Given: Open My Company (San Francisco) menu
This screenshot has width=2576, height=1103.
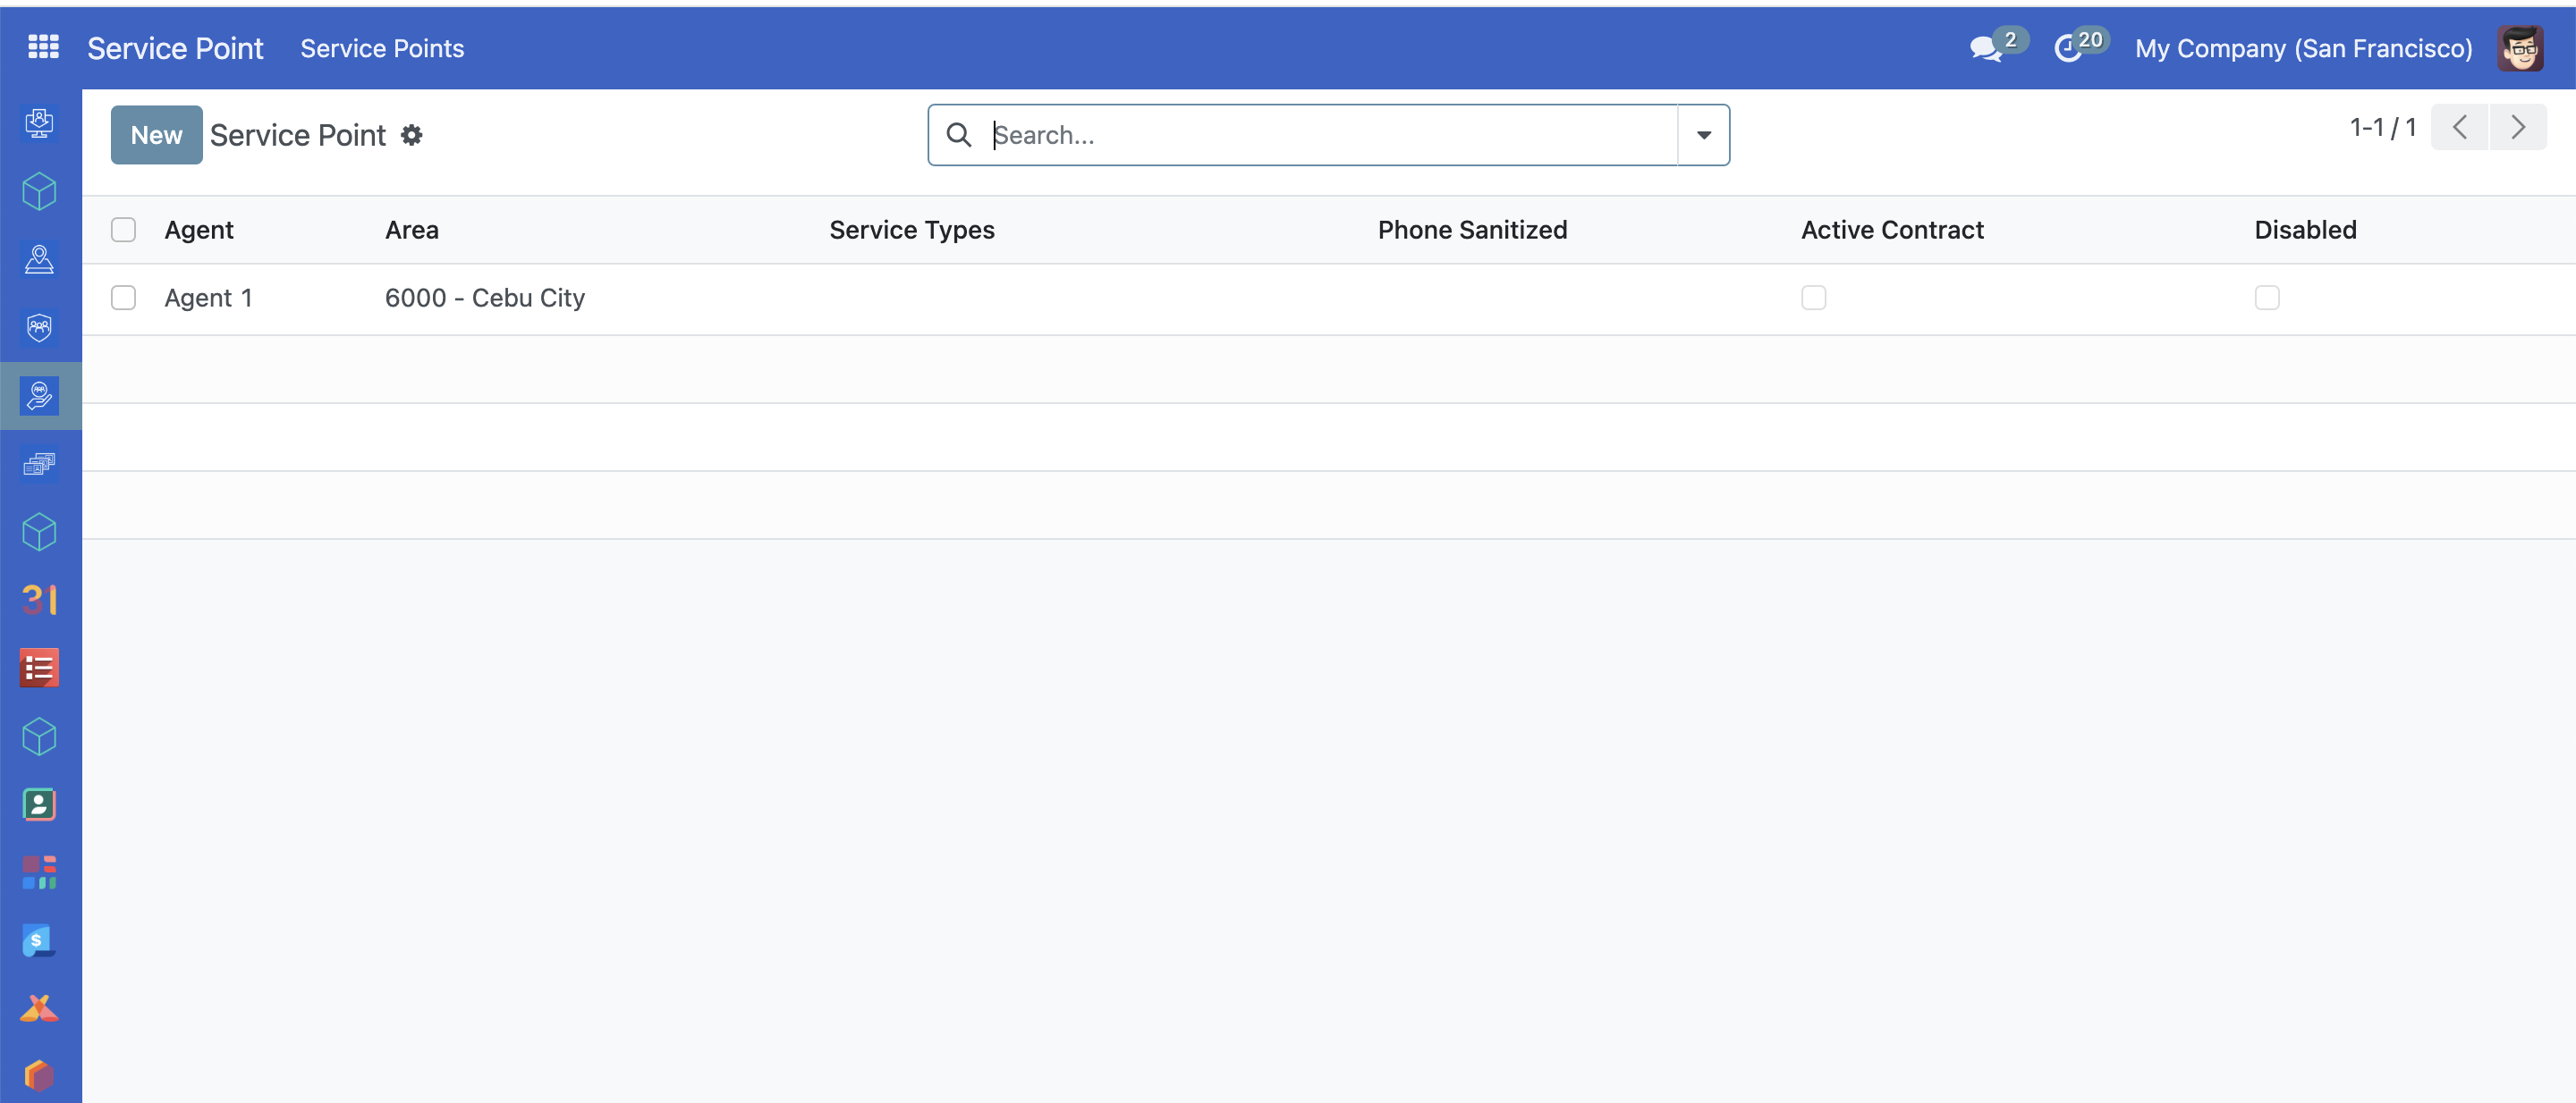Looking at the screenshot, I should click(x=2302, y=47).
